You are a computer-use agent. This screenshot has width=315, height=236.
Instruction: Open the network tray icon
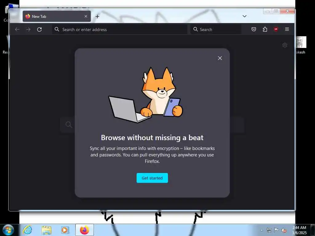point(269,230)
